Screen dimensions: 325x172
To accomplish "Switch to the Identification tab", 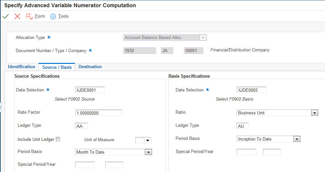I will 21,67.
